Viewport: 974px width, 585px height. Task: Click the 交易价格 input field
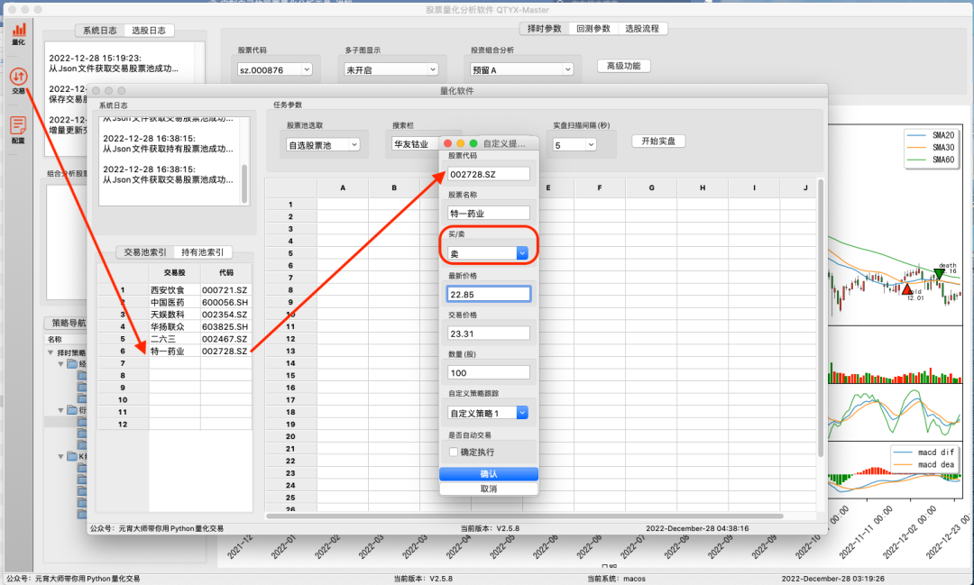(x=488, y=333)
